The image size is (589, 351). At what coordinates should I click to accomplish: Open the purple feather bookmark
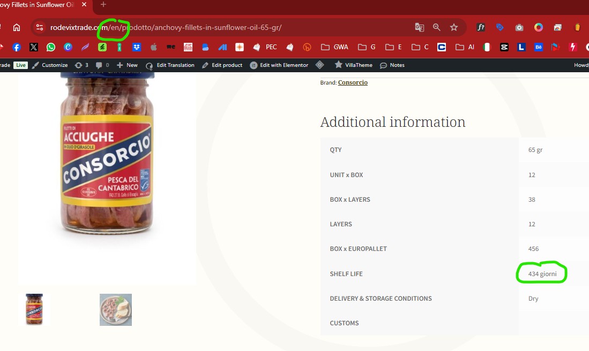[x=85, y=47]
